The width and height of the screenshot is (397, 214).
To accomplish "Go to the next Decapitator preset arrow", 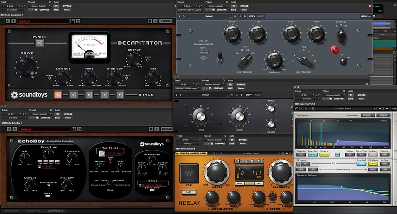I will point(14,21).
